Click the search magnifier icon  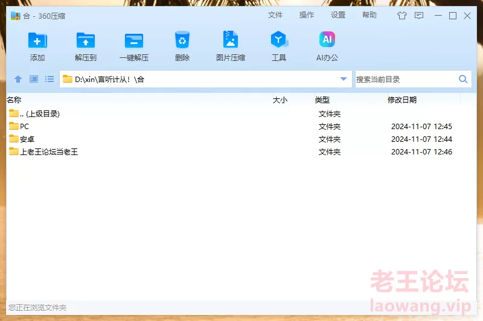tap(463, 79)
